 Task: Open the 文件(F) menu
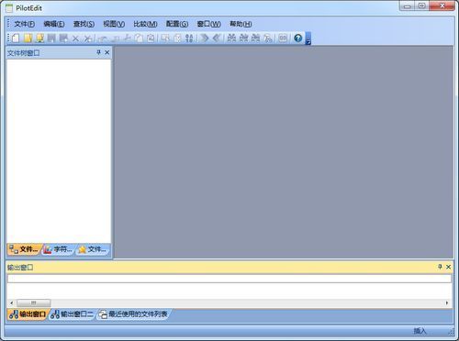coord(25,24)
